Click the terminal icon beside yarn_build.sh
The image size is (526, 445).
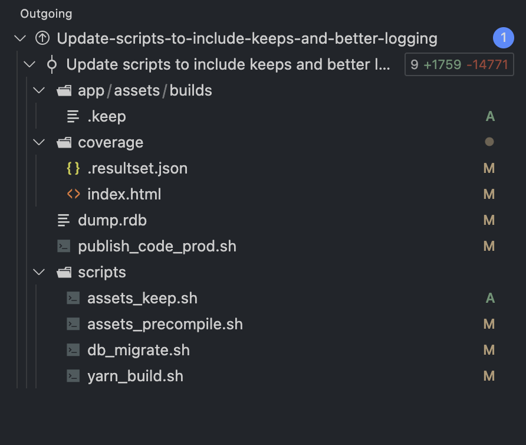(73, 377)
